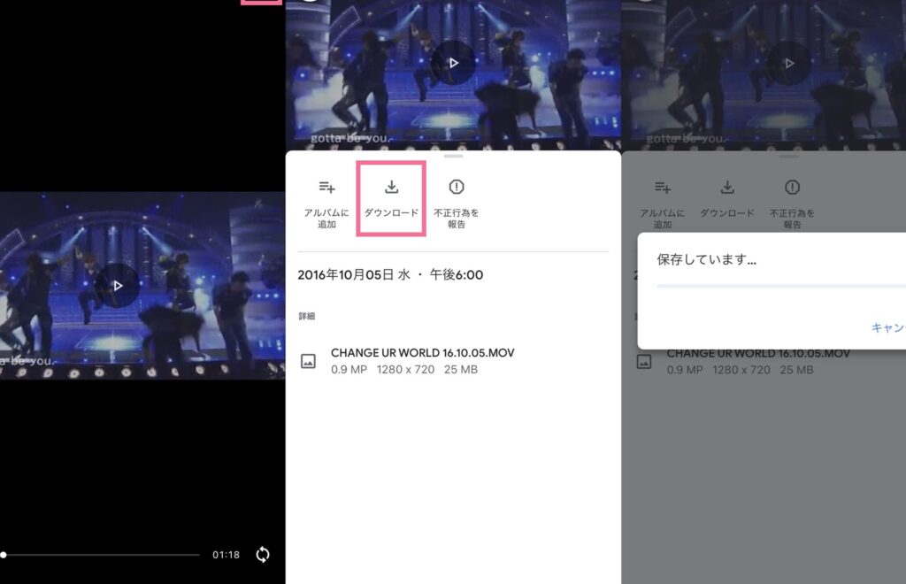
Task: Select the CHANGE UR WORLD filename in middle sheet
Action: 422,353
